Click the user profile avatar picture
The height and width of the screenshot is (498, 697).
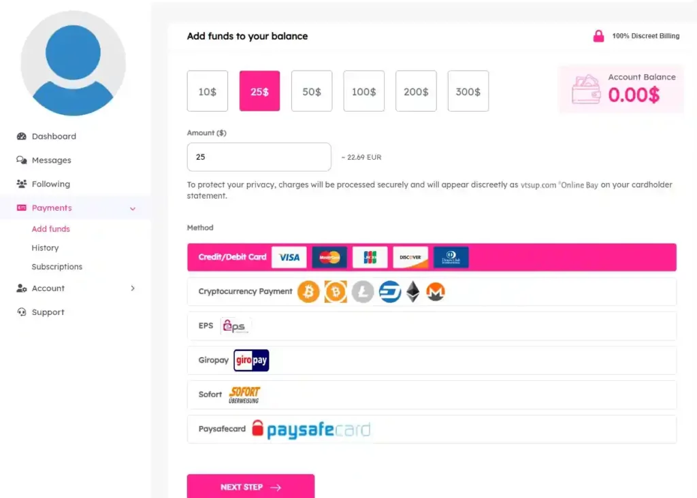[x=73, y=63]
